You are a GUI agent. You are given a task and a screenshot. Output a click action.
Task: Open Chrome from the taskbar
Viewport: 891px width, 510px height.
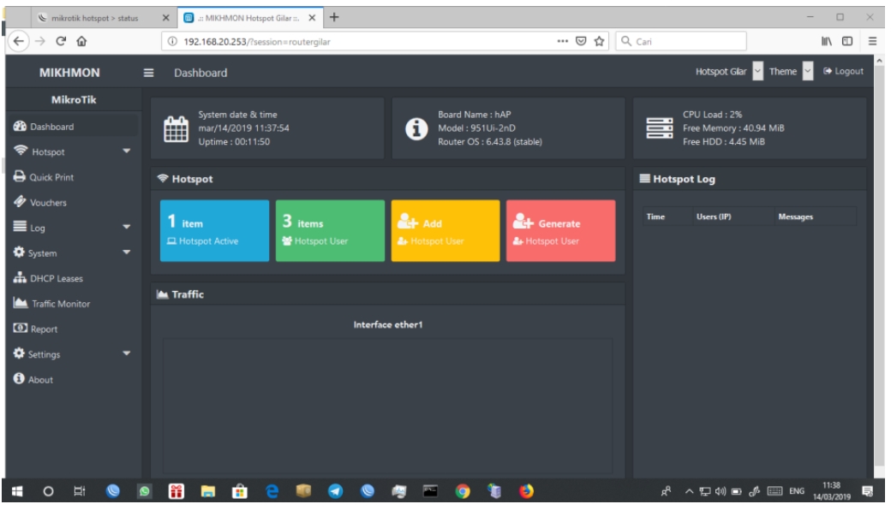tap(463, 491)
